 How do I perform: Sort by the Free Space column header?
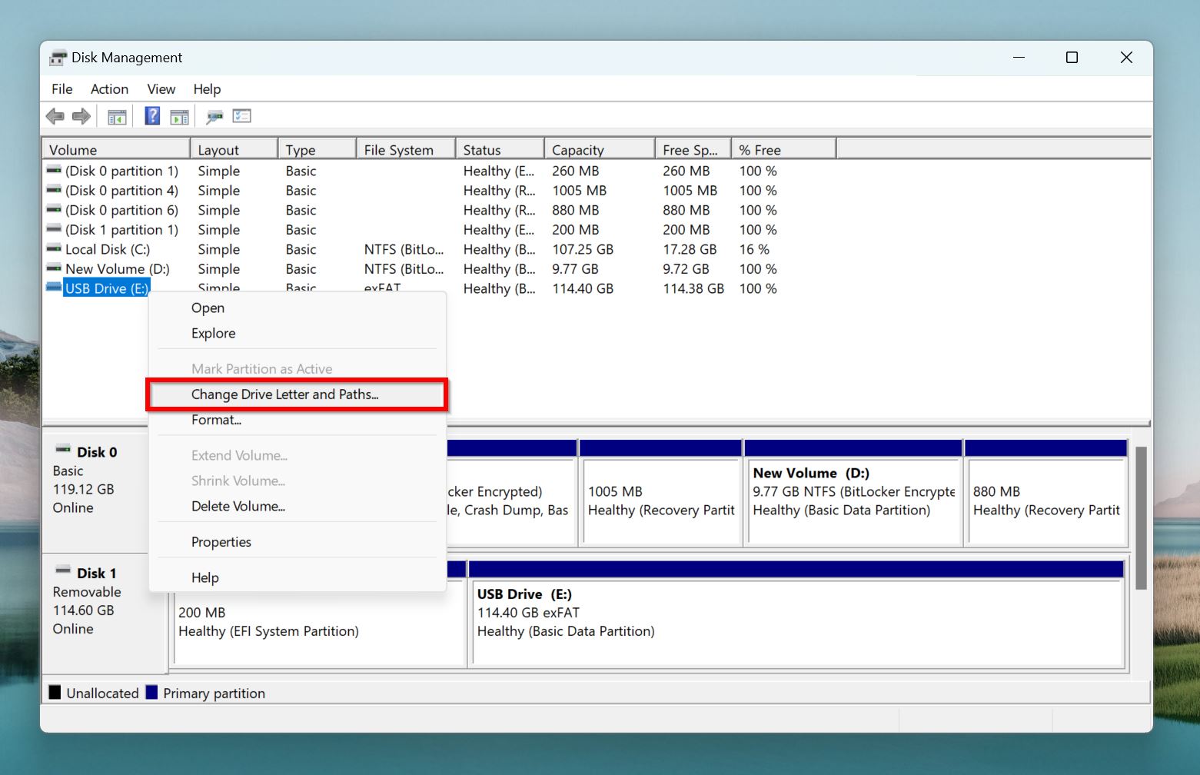point(693,149)
